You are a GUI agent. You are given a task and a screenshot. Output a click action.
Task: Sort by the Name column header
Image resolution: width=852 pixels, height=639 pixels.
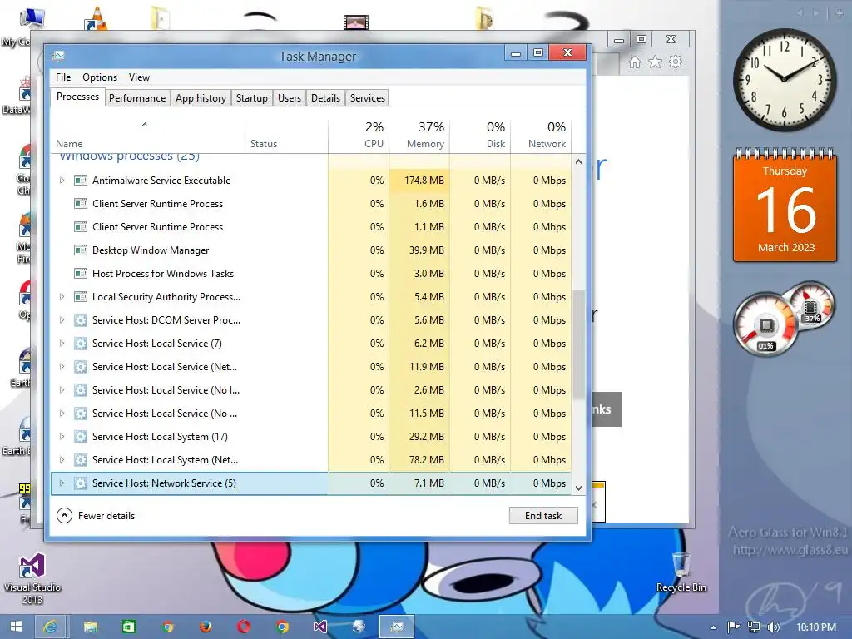click(148, 136)
